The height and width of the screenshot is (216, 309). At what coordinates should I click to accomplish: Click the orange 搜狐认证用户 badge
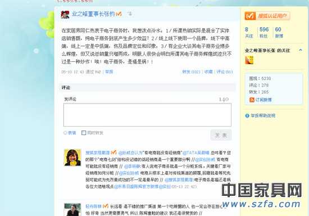[267, 16]
